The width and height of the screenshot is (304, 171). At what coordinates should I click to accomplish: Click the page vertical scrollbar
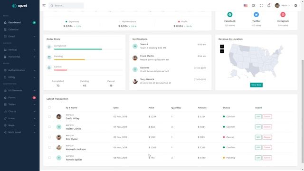303,112
